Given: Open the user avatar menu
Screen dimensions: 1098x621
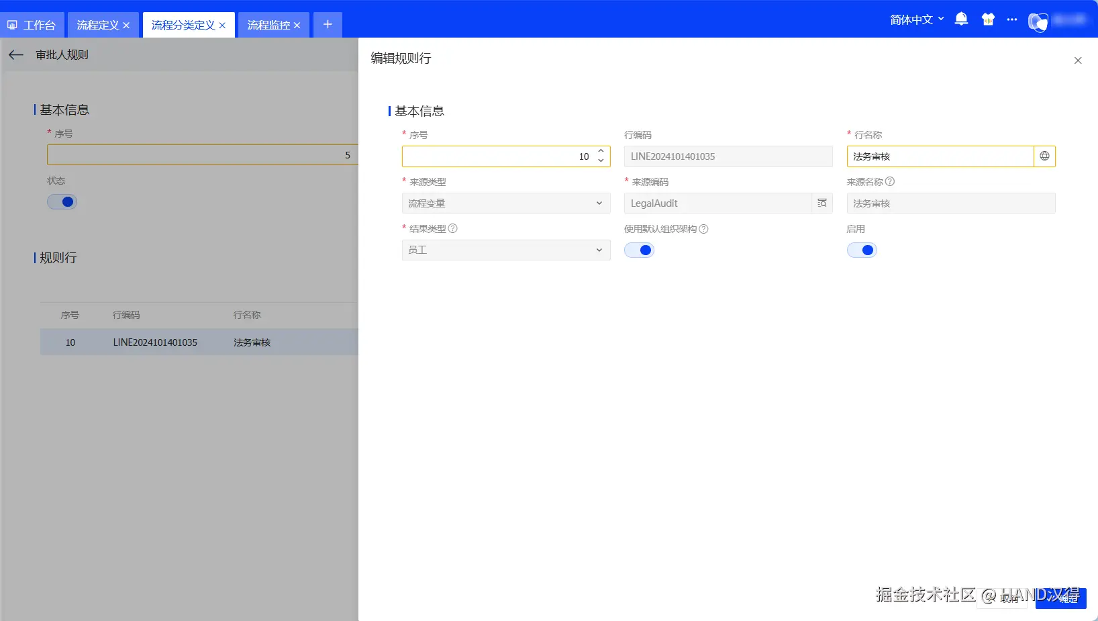Looking at the screenshot, I should (1038, 22).
